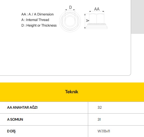Click the side-view nut diagram with AA dimension
Image resolution: width=144 pixels, height=137 pixels.
click(x=96, y=18)
